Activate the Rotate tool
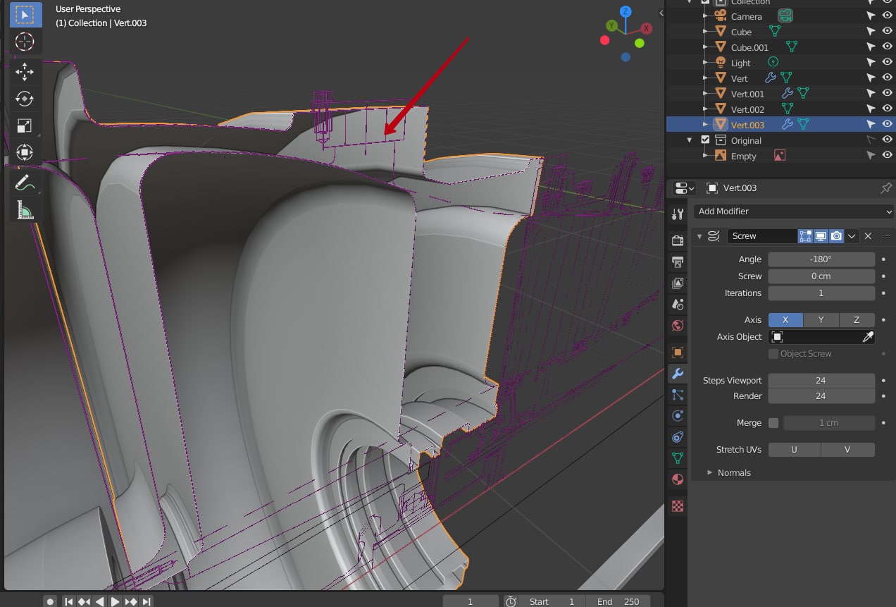 coord(24,99)
